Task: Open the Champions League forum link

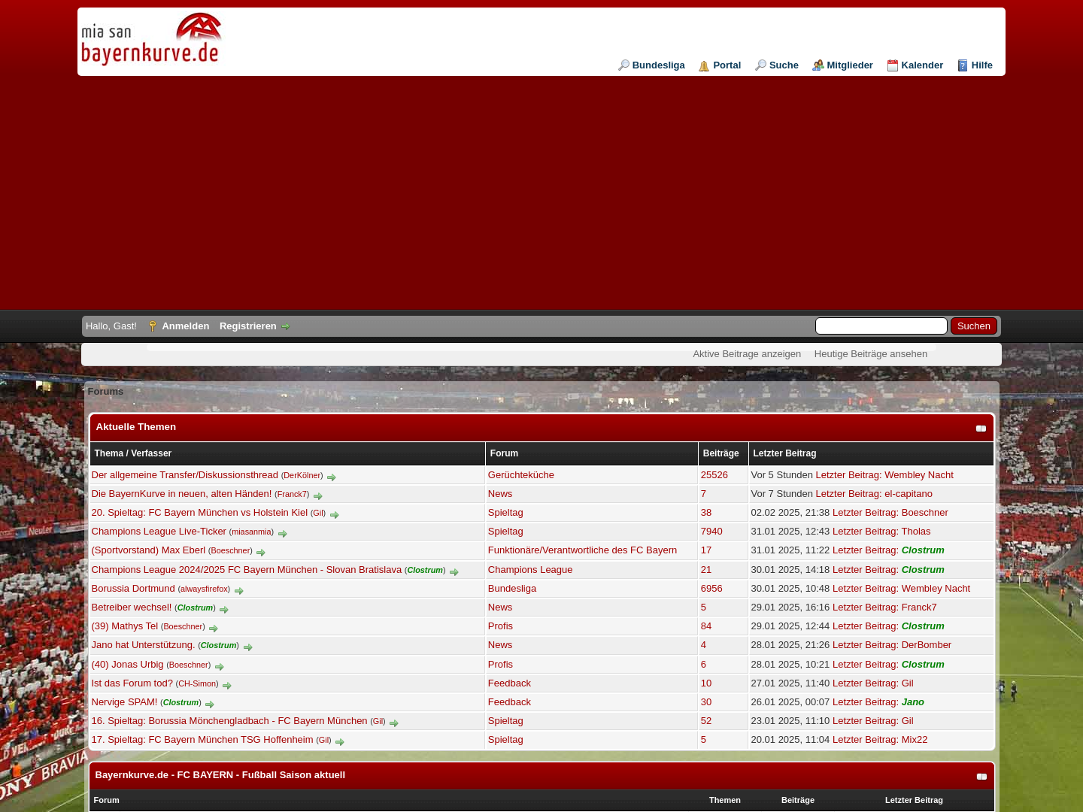Action: click(530, 570)
